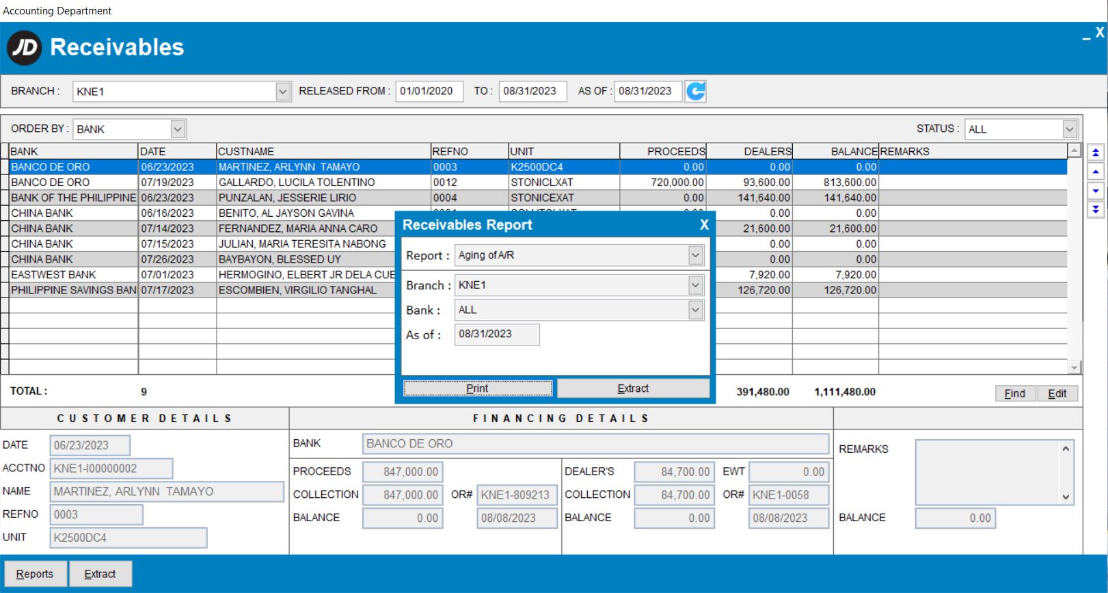Click the Edit button

[x=1057, y=393]
